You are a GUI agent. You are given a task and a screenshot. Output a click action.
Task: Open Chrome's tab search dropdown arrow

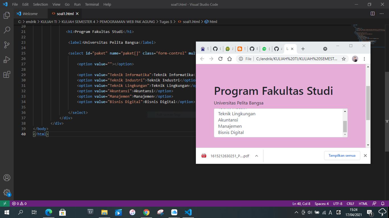coord(325,49)
